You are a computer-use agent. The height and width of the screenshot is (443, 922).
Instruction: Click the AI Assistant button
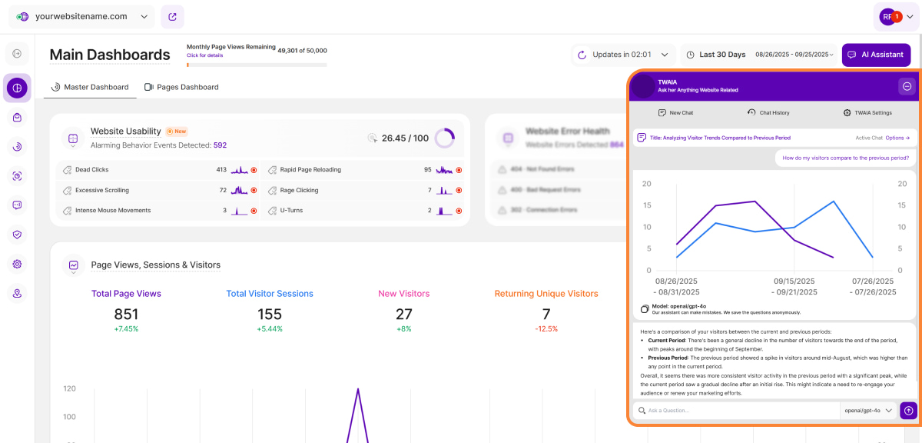[876, 55]
